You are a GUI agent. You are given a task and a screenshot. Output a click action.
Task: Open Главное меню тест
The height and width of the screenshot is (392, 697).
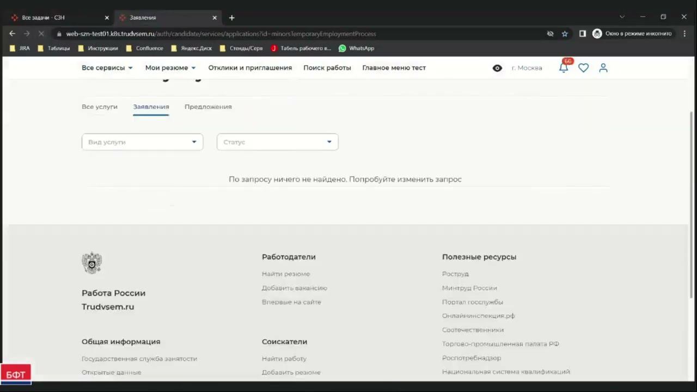pyautogui.click(x=394, y=68)
